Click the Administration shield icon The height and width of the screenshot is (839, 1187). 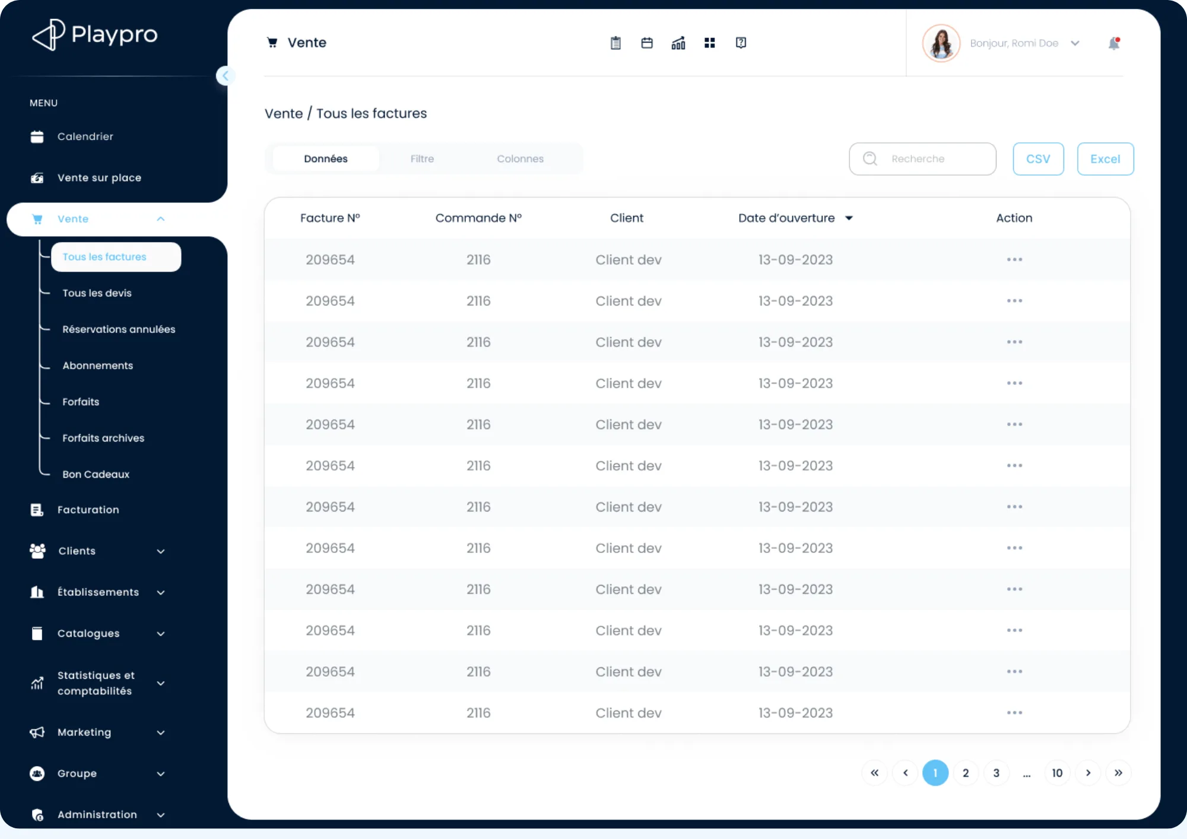[x=37, y=815]
